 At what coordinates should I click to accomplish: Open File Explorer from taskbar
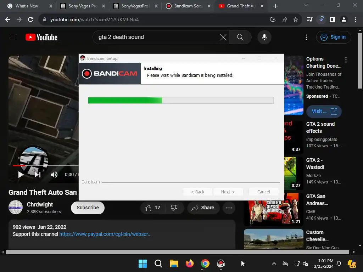(174, 263)
